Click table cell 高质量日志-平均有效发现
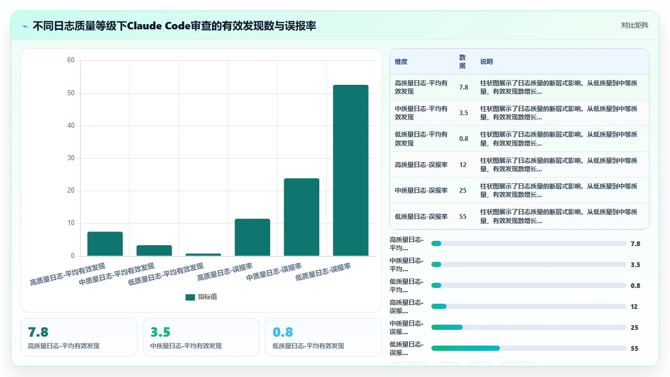This screenshot has width=670, height=377. coord(422,87)
